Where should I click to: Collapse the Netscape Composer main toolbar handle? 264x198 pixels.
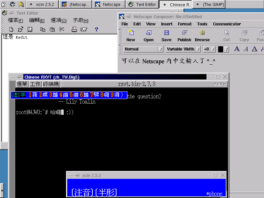click(120, 36)
